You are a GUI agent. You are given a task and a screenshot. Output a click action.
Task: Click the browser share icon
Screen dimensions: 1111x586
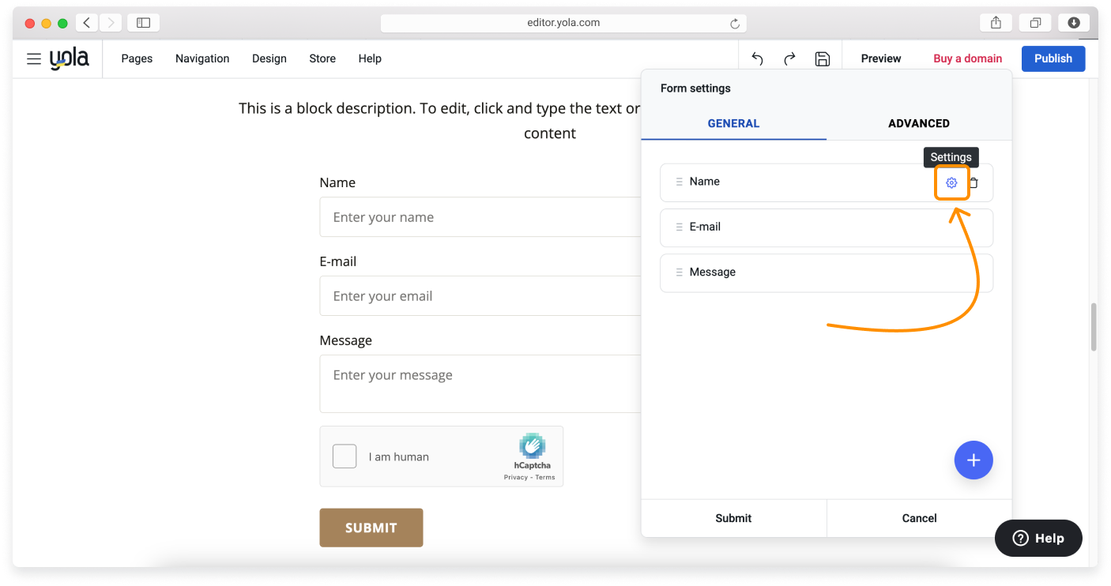coord(996,23)
